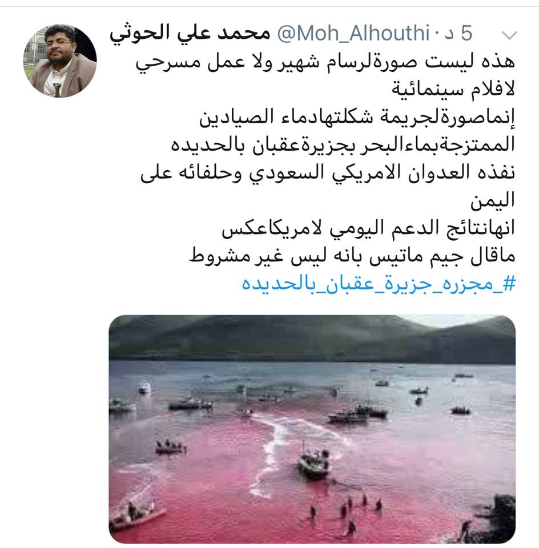539x548 pixels.
Task: Select people wading in red water
Action: pyautogui.click(x=344, y=509)
